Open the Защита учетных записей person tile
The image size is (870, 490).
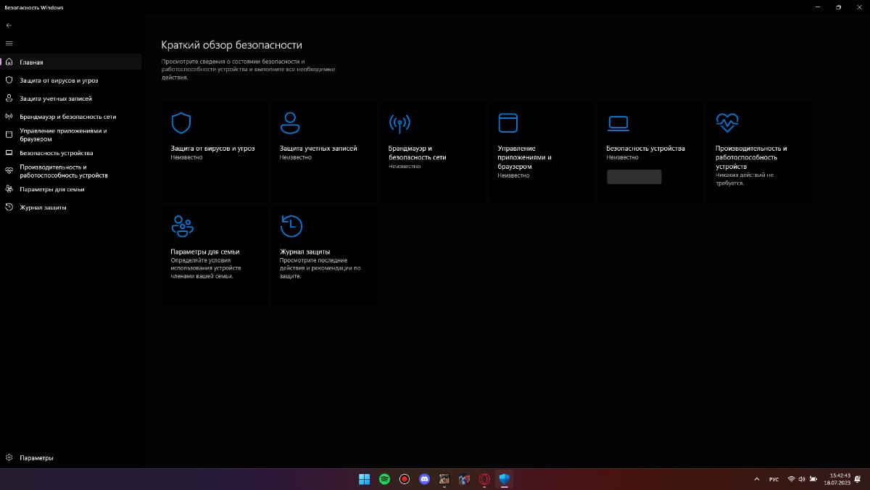coord(290,123)
